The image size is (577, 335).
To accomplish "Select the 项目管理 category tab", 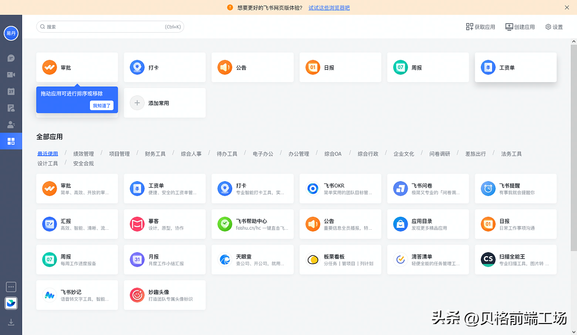I will pyautogui.click(x=119, y=154).
